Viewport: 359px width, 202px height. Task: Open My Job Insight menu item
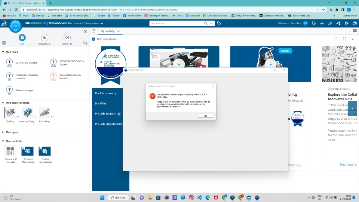(105, 114)
